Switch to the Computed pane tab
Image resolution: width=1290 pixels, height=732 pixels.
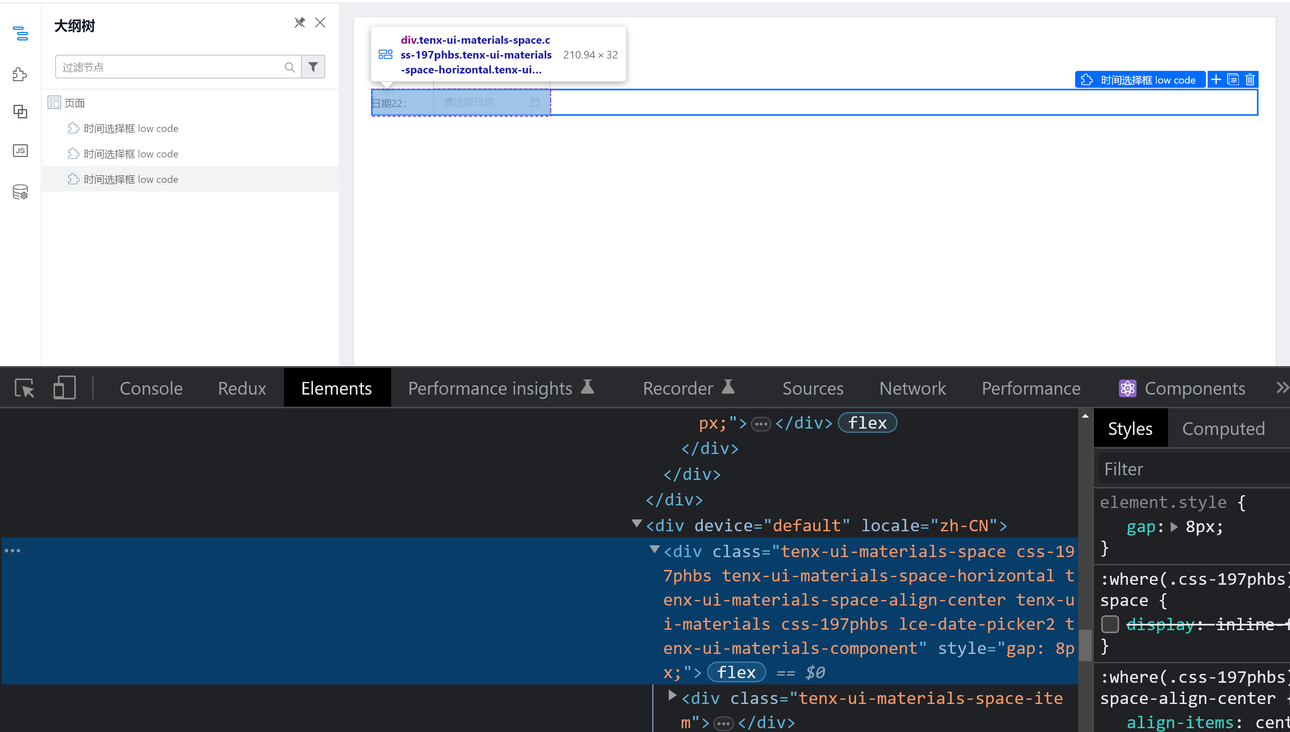click(x=1223, y=428)
